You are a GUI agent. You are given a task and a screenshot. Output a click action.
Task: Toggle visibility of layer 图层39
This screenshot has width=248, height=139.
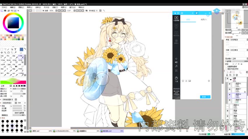(230, 95)
